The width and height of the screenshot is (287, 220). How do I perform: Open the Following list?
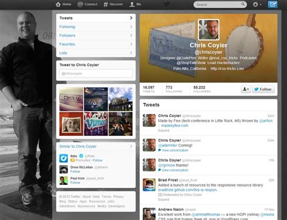(x=96, y=27)
